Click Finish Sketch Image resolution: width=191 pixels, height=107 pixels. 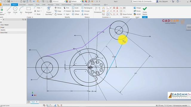click(x=145, y=11)
